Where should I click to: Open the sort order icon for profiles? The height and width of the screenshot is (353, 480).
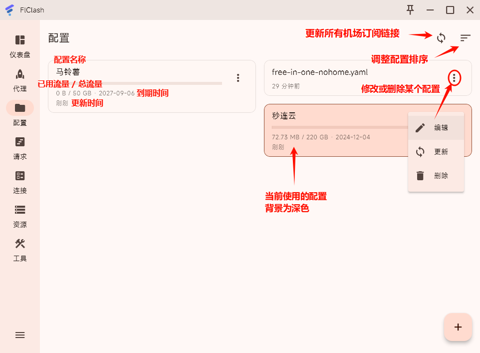point(465,37)
